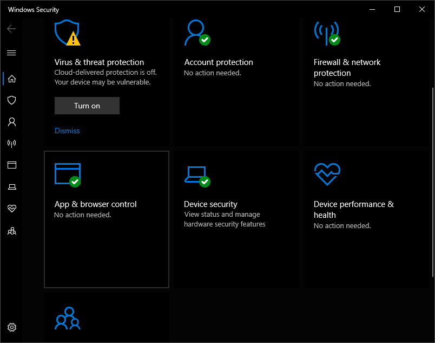
Task: Open the Account protection tile
Action: 236,81
